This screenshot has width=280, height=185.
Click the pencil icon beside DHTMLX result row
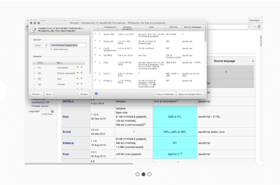(95, 55)
